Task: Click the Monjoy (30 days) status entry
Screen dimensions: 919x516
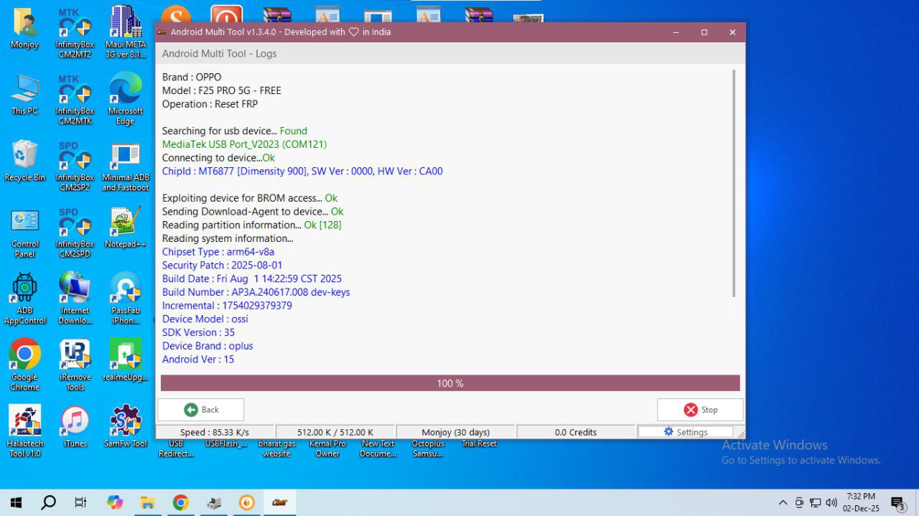Action: pos(455,432)
